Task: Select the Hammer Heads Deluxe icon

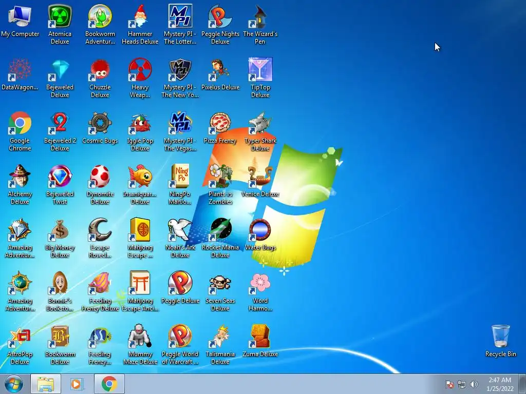Action: (x=140, y=16)
